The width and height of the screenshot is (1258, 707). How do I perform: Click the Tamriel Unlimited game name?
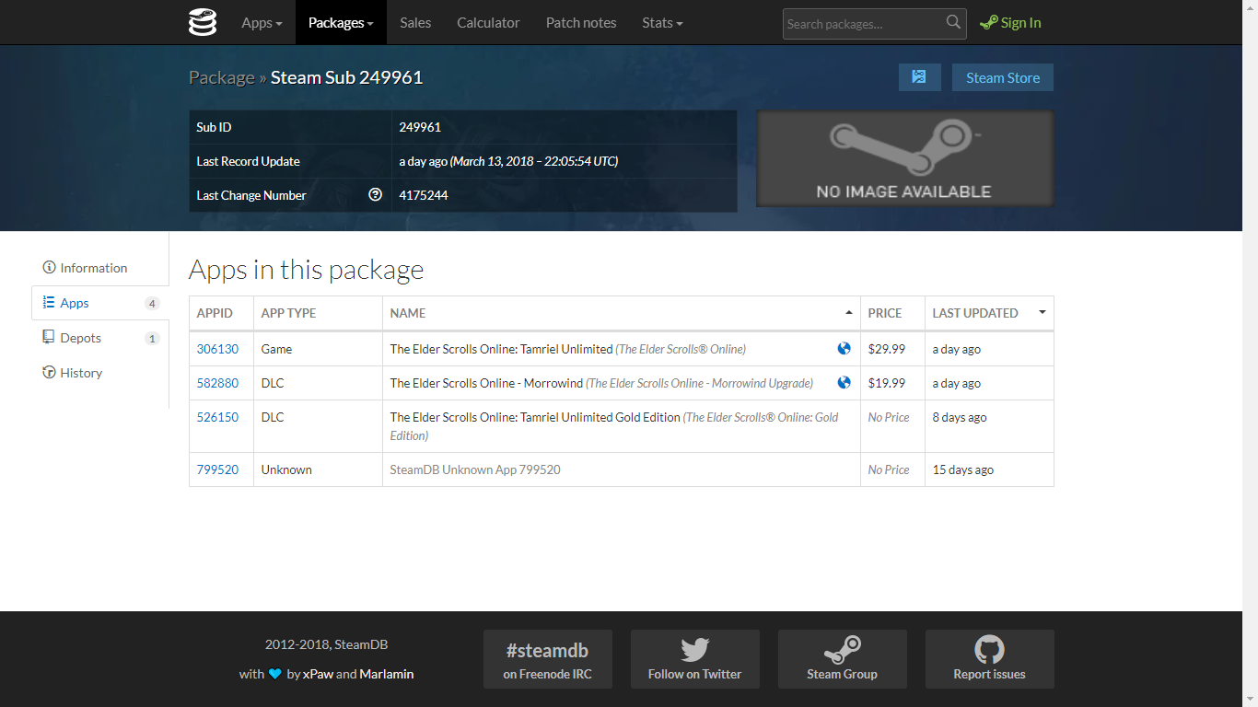[x=502, y=349]
